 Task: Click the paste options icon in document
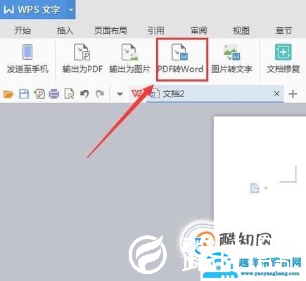click(x=255, y=188)
